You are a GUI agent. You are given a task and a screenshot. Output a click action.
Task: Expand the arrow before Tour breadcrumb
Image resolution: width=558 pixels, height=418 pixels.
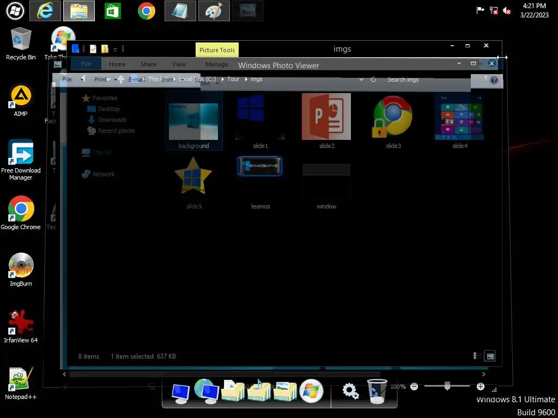click(x=223, y=79)
